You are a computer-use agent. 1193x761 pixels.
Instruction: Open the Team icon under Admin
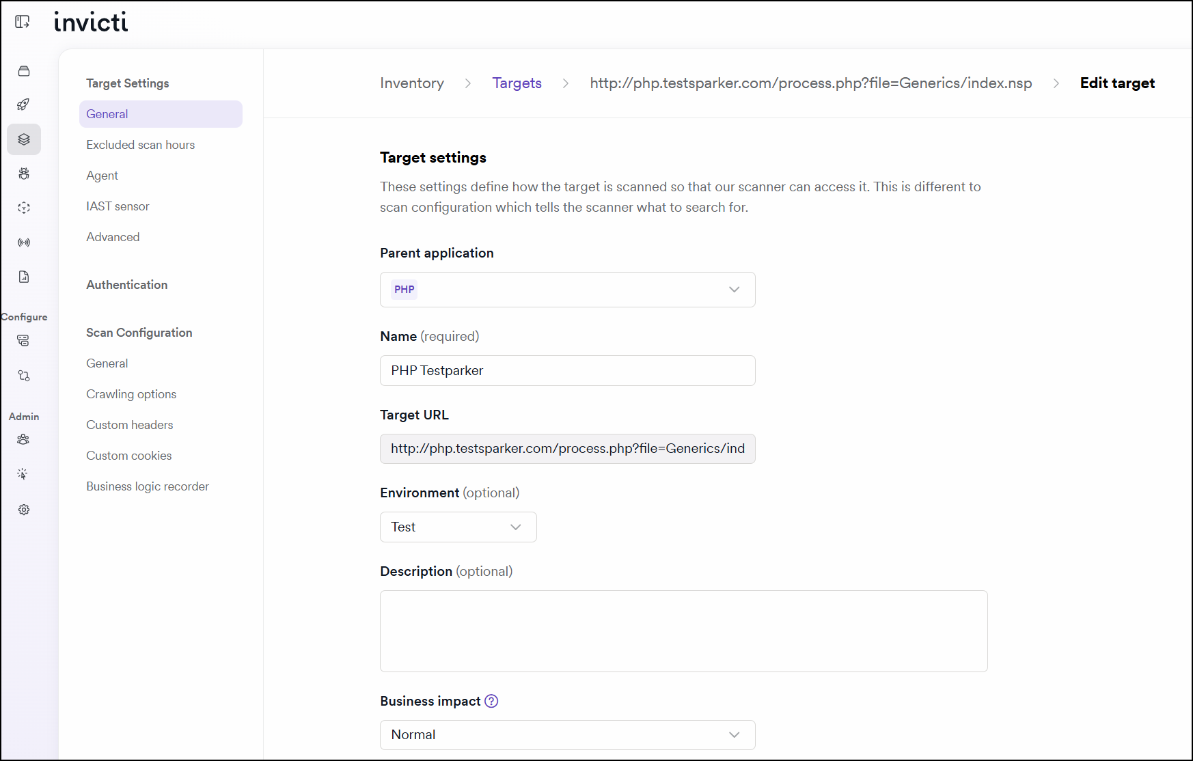(x=24, y=439)
